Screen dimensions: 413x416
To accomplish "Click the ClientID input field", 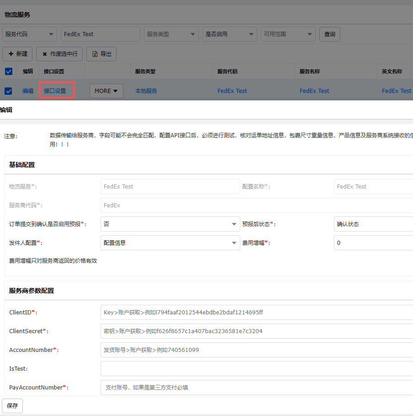I will pos(256,313).
